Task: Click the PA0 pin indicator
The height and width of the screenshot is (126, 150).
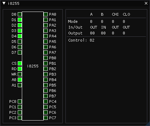Action: tap(46, 14)
